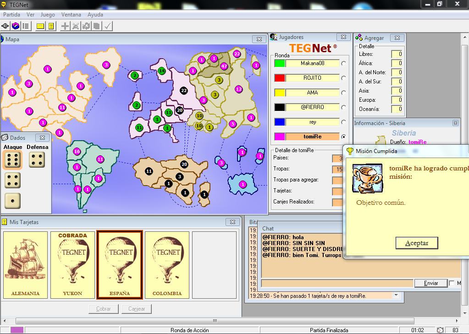
Task: Click the checkmark end-turn toolbar icon
Action: click(x=107, y=26)
